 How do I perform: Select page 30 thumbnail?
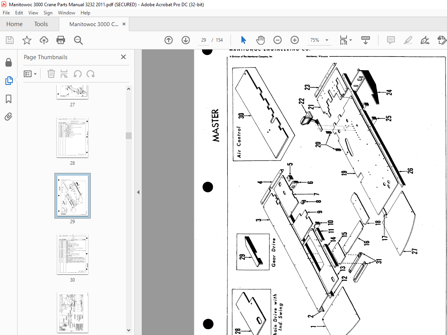[x=72, y=254]
